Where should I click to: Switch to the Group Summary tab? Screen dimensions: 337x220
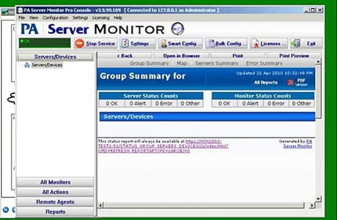tap(149, 63)
